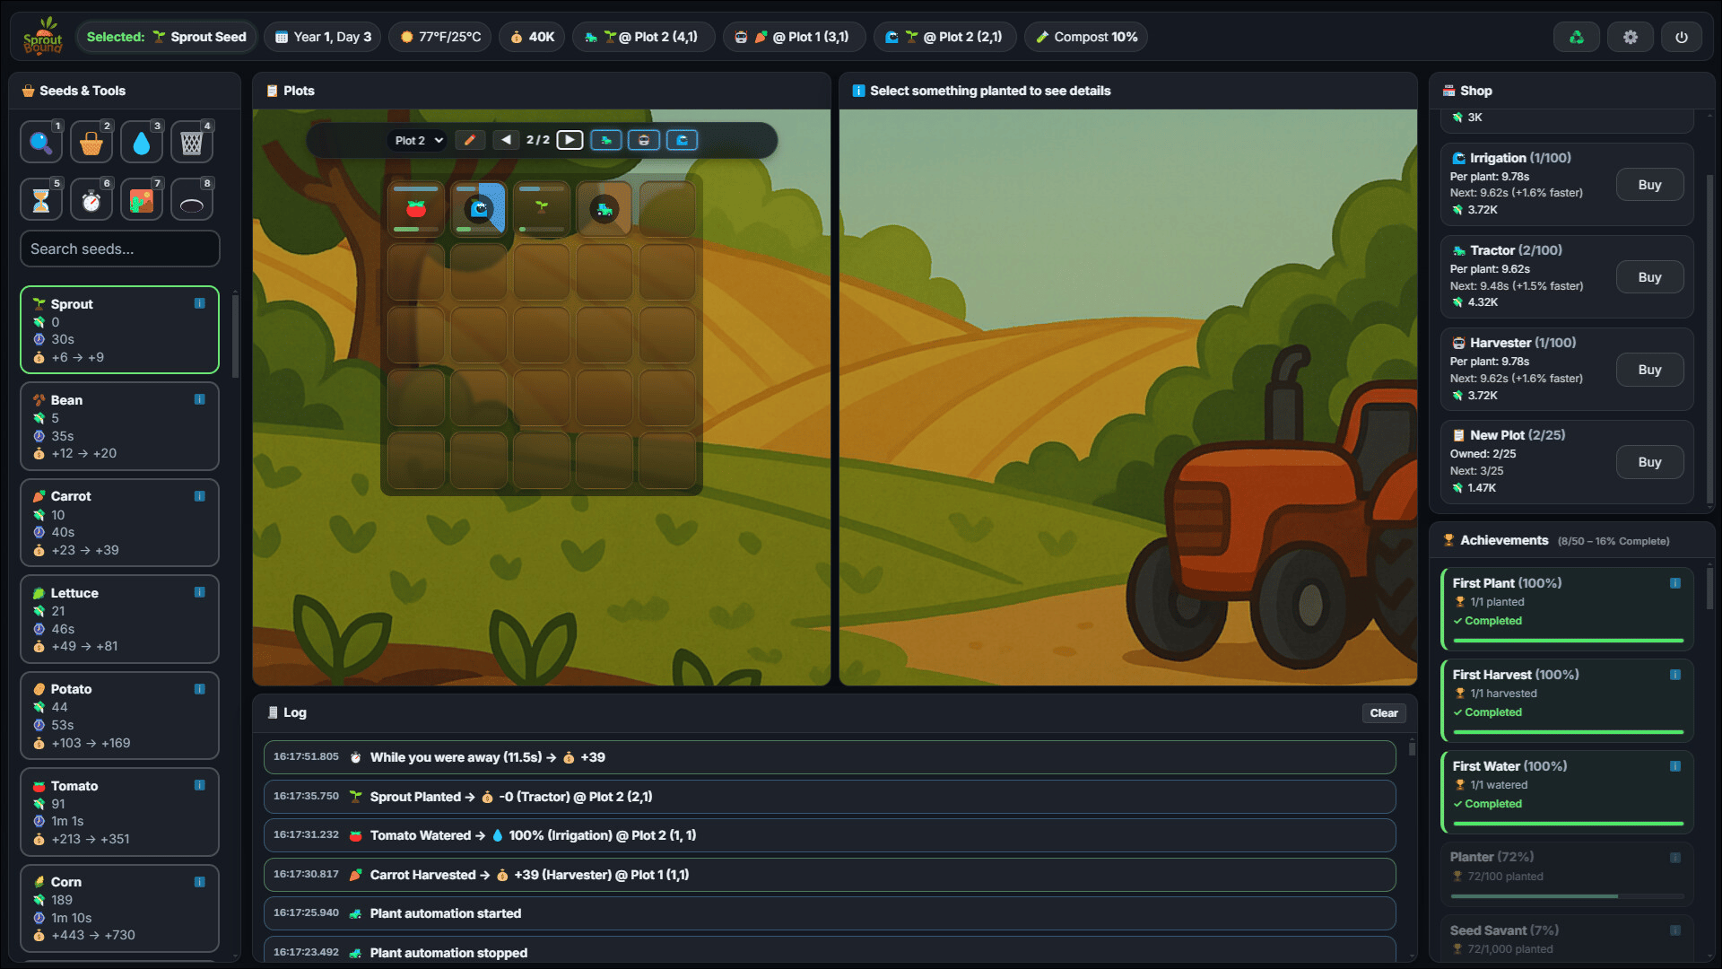
Task: Expand First Plant achievement info
Action: [x=1674, y=583]
